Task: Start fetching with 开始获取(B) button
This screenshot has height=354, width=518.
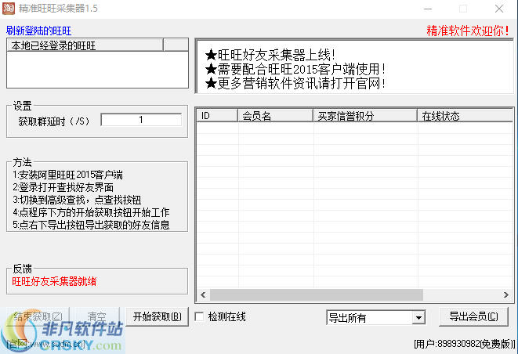Action: pos(158,316)
